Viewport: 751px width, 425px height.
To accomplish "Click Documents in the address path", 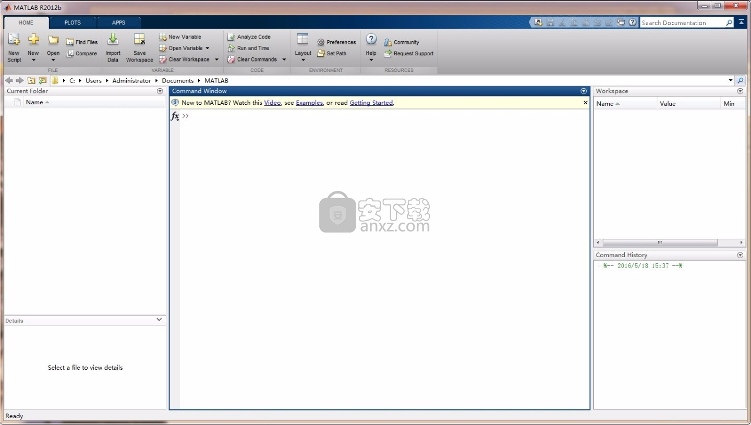I will pyautogui.click(x=177, y=81).
